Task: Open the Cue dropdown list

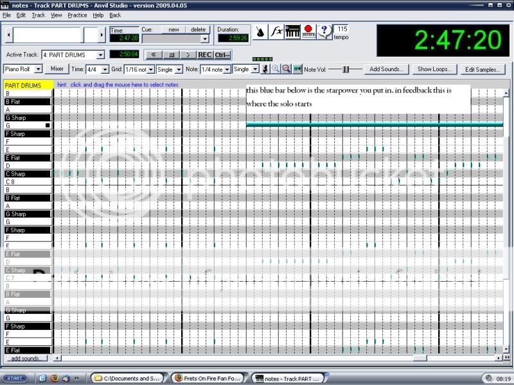Action: pos(205,39)
